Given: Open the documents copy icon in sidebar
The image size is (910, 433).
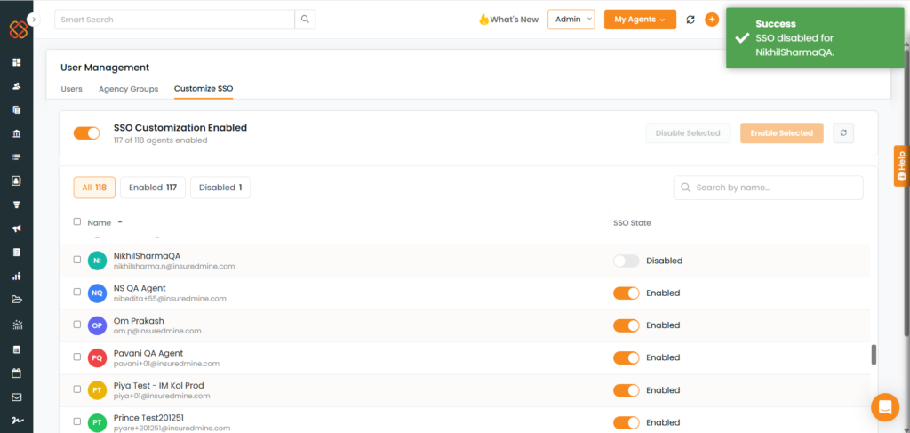Looking at the screenshot, I should pyautogui.click(x=16, y=109).
